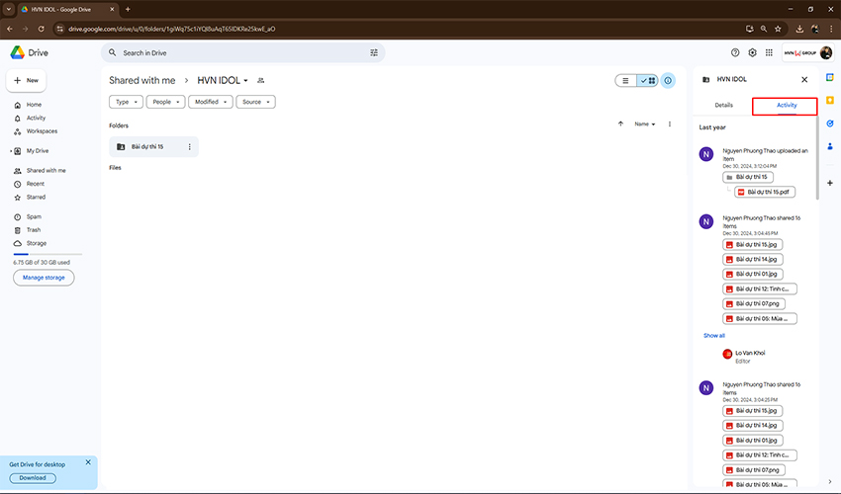This screenshot has height=494, width=841.
Task: Click the storage usage progress bar
Action: [x=47, y=254]
